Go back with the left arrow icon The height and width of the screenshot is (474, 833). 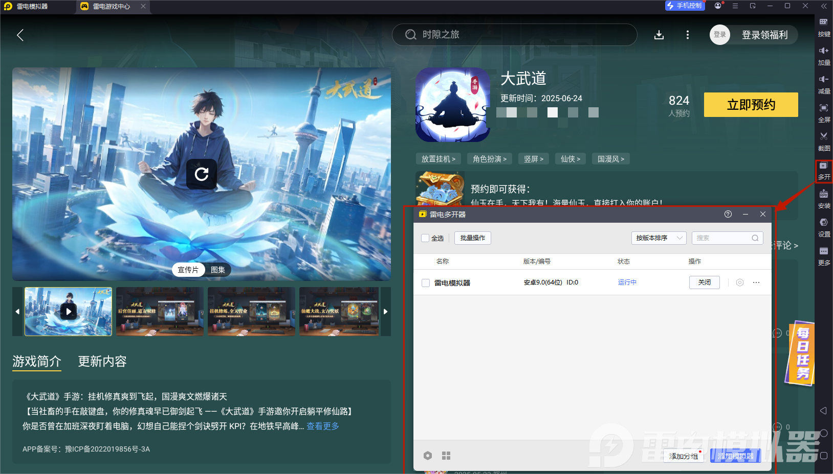click(x=20, y=35)
